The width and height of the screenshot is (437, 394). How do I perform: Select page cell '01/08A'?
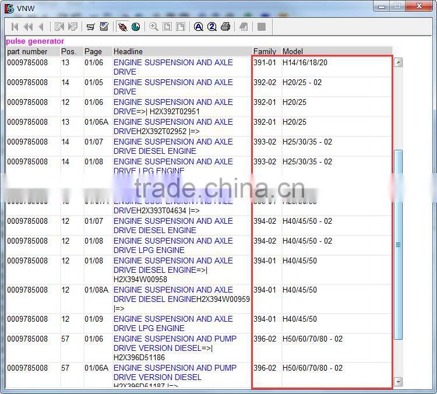[x=96, y=290]
